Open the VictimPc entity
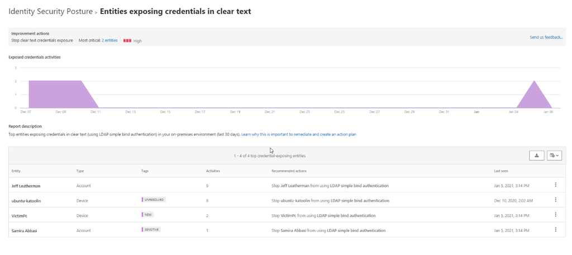The image size is (572, 255). [20, 215]
